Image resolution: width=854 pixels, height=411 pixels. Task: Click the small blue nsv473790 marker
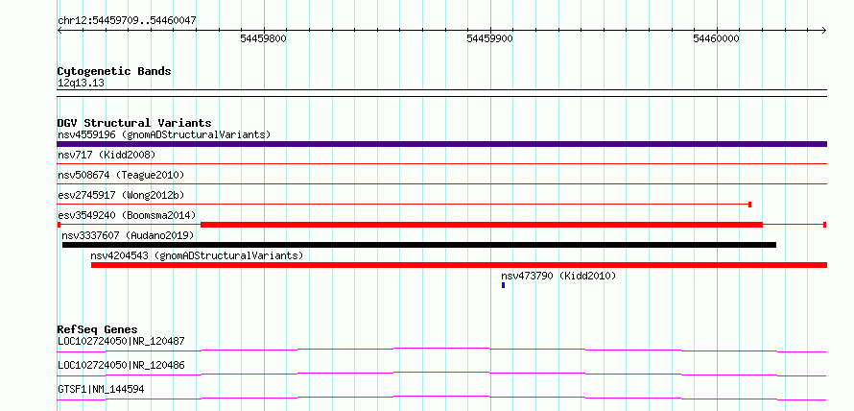pyautogui.click(x=503, y=285)
